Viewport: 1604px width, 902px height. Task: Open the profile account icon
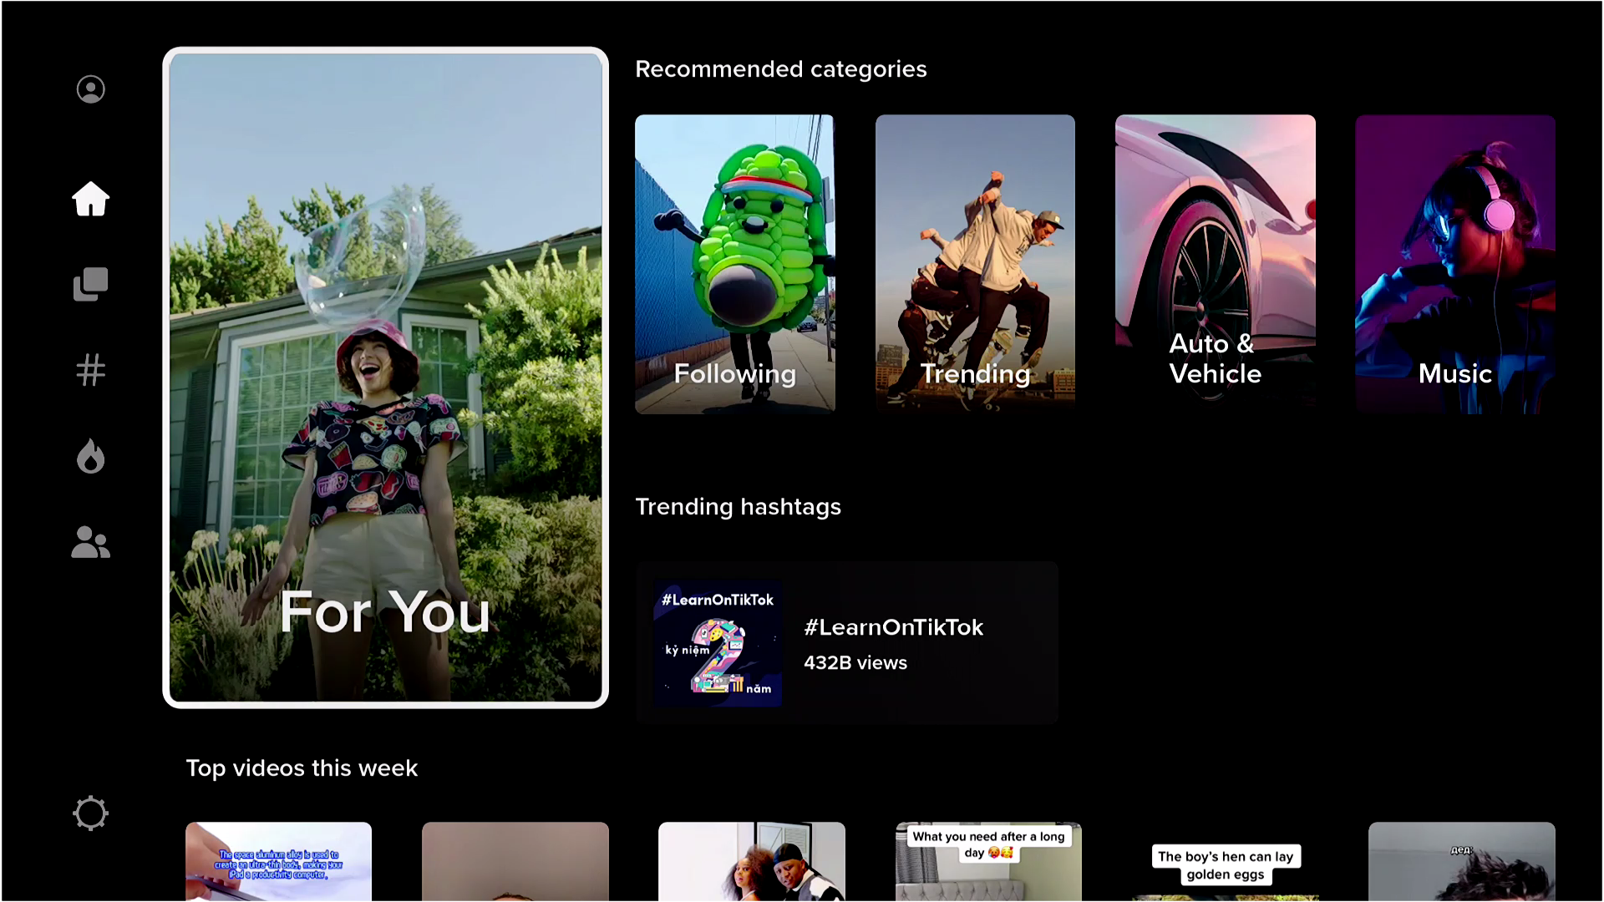(90, 89)
